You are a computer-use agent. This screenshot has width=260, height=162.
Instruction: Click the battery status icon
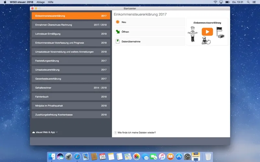click(227, 2)
